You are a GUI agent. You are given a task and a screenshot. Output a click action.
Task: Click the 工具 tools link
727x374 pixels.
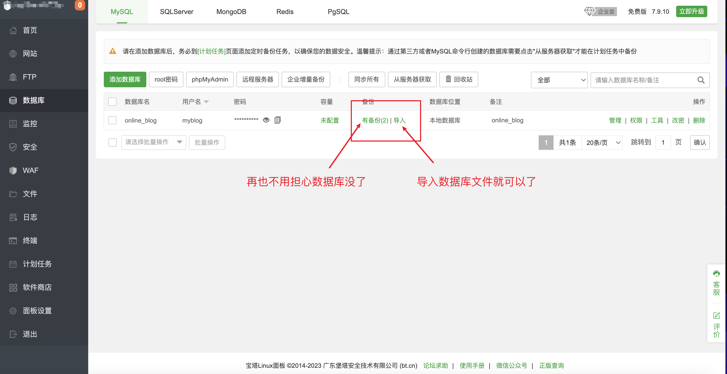point(657,120)
